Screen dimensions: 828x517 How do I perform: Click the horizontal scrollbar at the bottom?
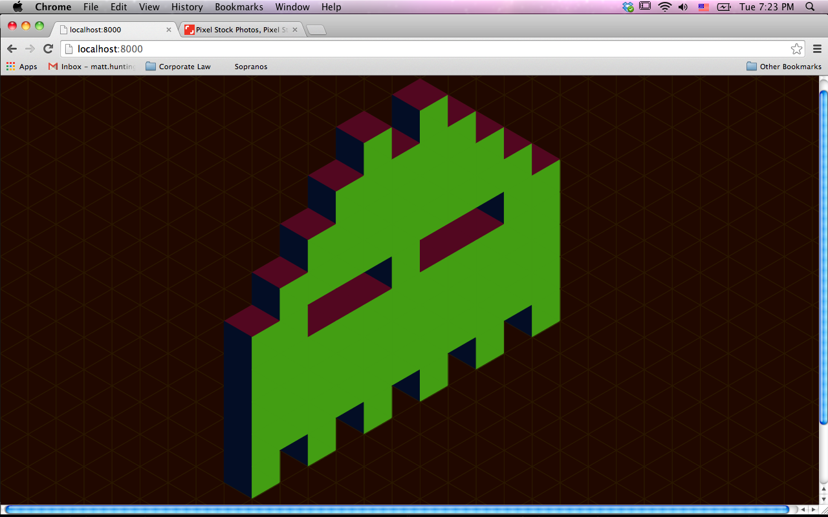click(x=396, y=510)
